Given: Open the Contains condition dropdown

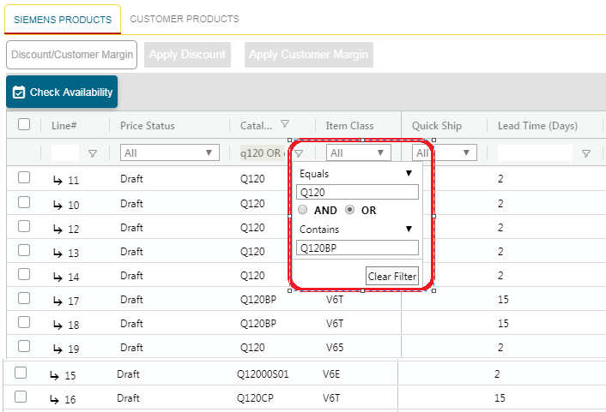Looking at the screenshot, I should tap(357, 230).
